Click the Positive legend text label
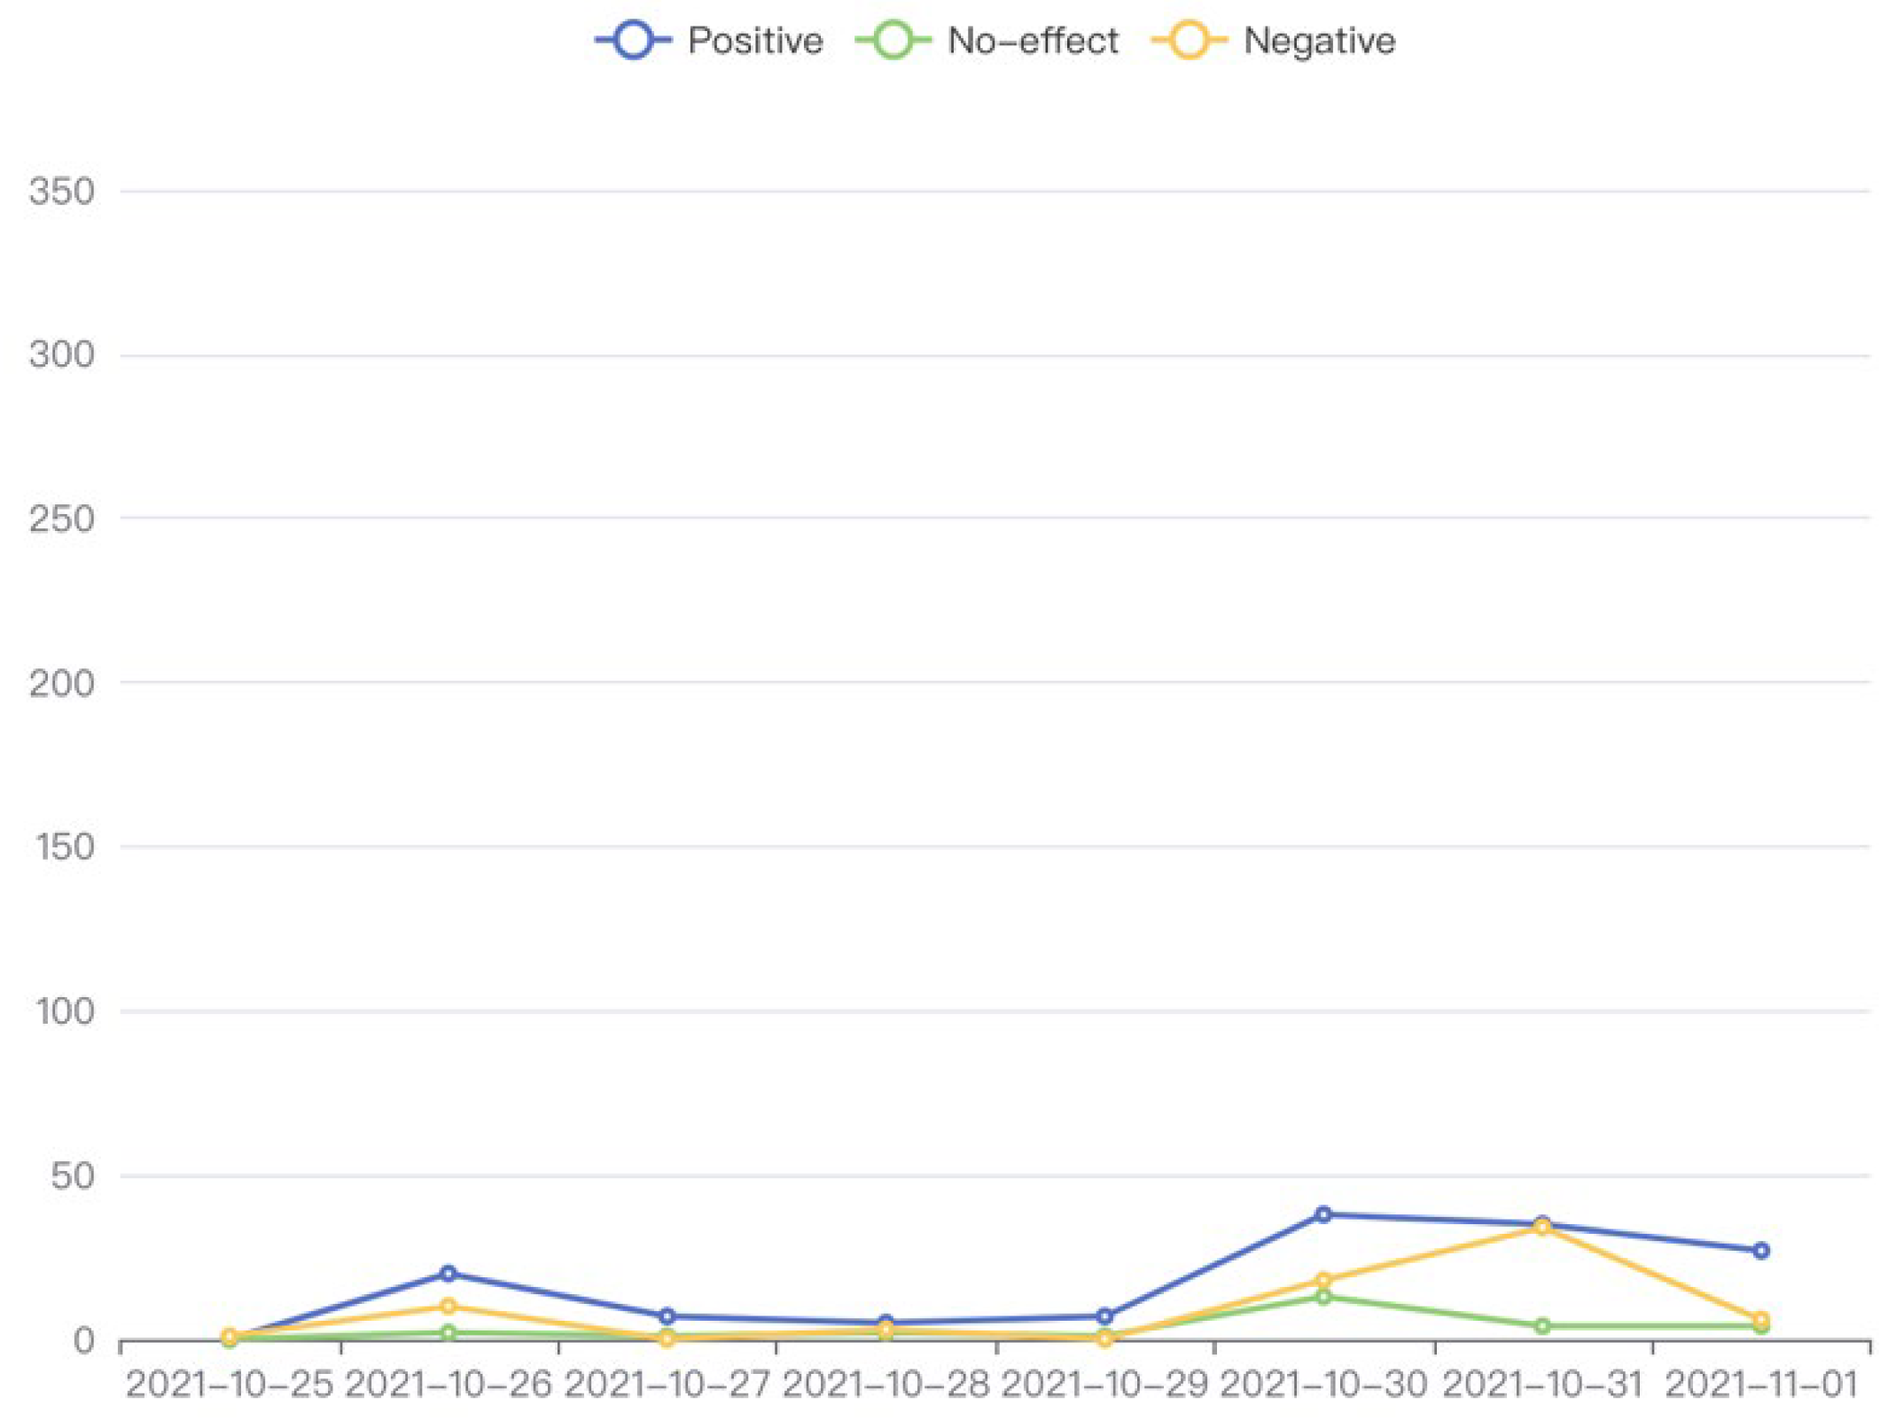Screen dimensions: 1896x1428 click(755, 41)
